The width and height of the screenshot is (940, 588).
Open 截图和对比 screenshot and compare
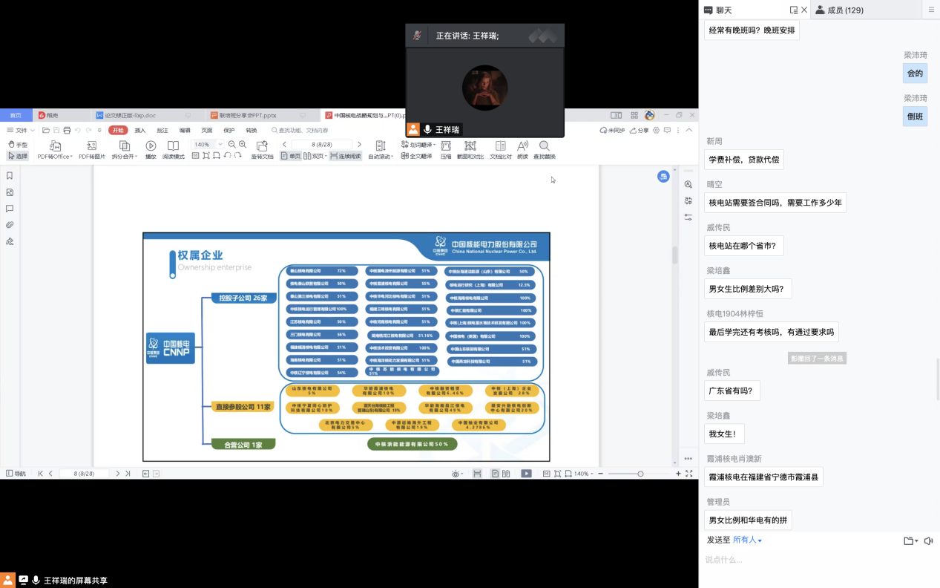tap(470, 150)
